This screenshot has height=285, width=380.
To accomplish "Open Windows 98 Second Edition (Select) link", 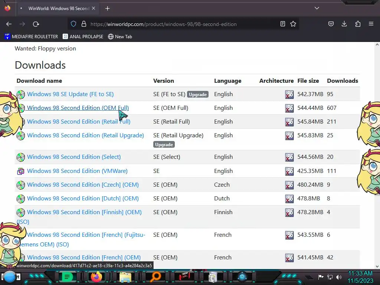I will (74, 157).
